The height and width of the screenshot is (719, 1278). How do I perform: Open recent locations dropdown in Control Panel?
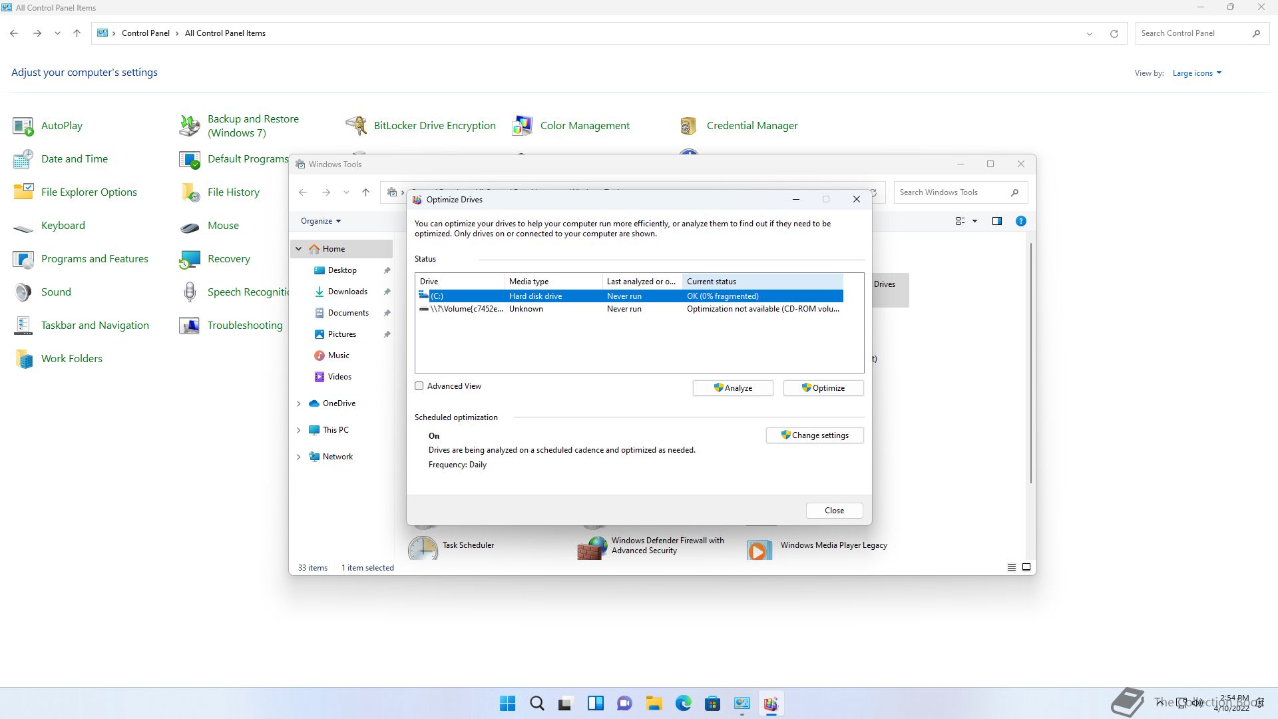(58, 33)
